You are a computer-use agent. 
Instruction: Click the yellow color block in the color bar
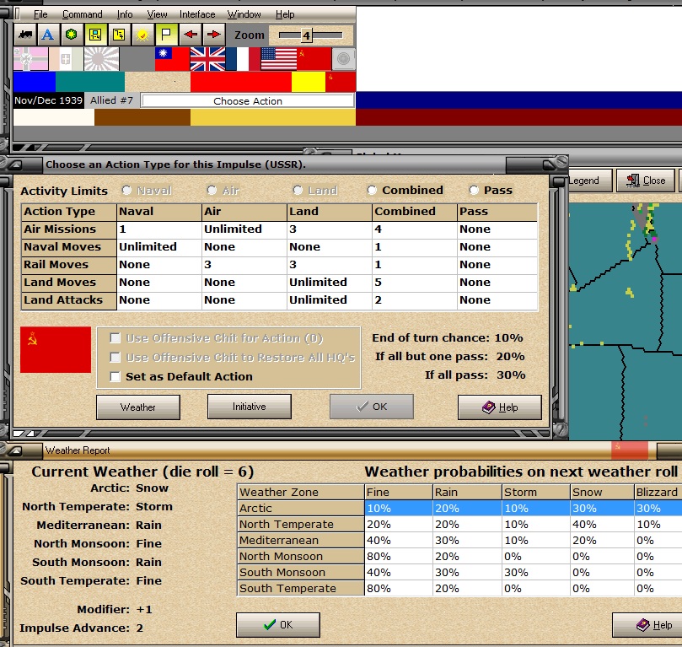[x=309, y=82]
